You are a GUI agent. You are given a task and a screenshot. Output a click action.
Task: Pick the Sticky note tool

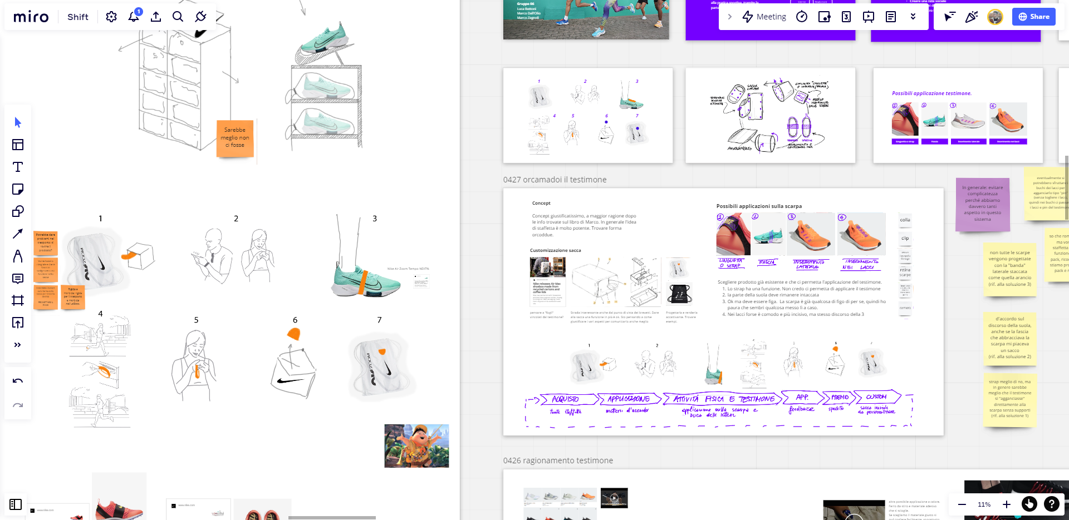18,189
